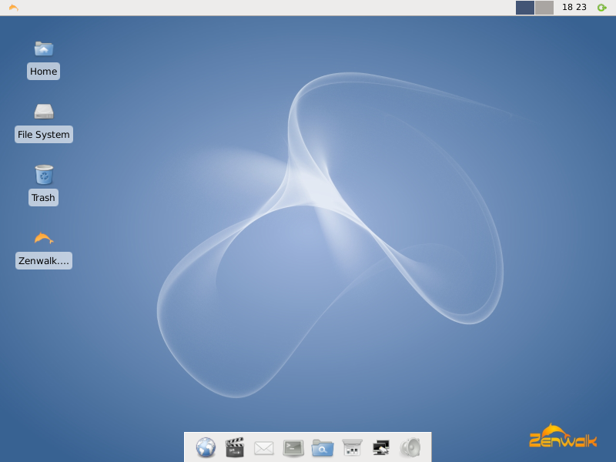Open the Trash bin on desktop
This screenshot has height=462, width=616.
pos(44,175)
